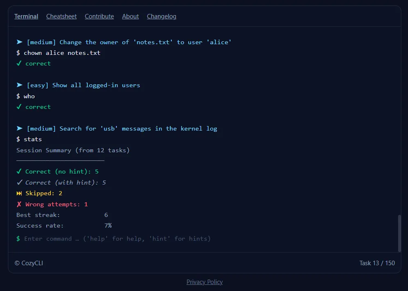Click the Skipped fast-forward icon

pos(19,193)
